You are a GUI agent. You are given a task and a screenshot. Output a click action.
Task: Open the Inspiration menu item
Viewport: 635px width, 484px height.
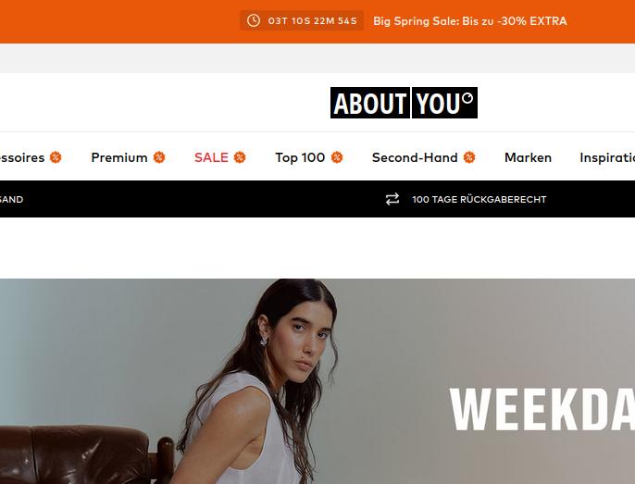[607, 157]
